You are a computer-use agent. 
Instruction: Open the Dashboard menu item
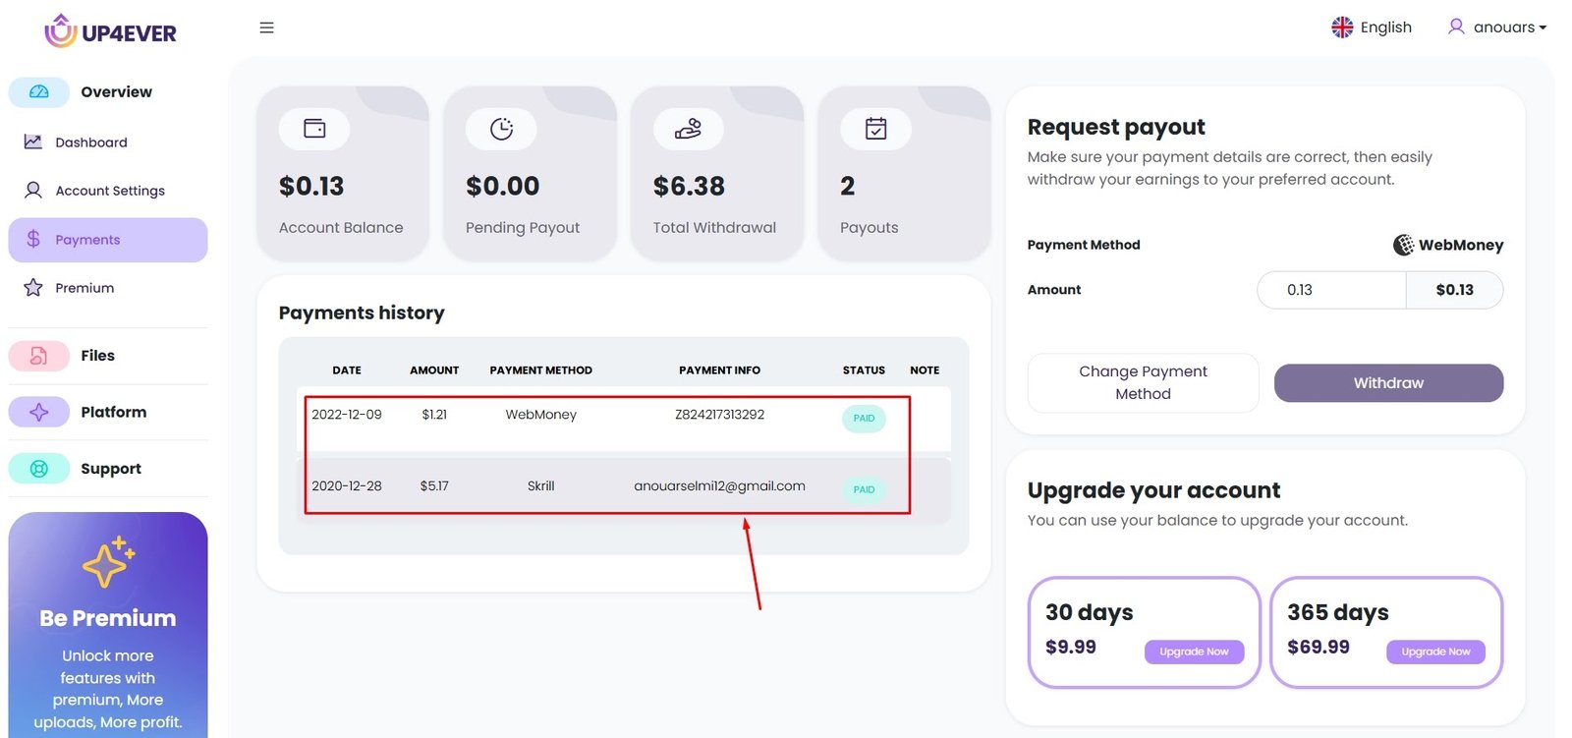[91, 142]
